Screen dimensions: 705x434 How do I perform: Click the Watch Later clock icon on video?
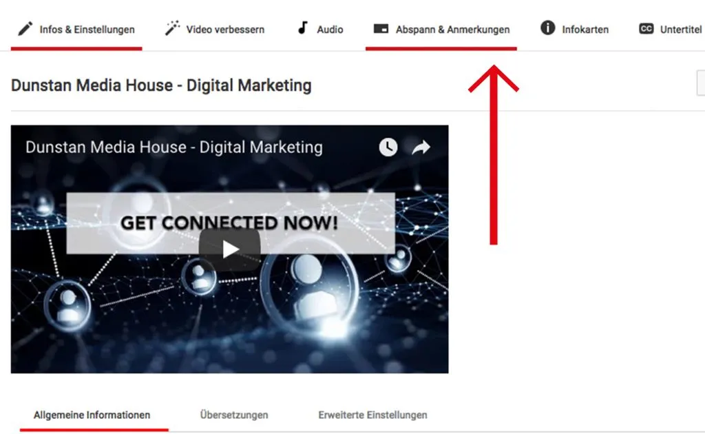pos(388,147)
